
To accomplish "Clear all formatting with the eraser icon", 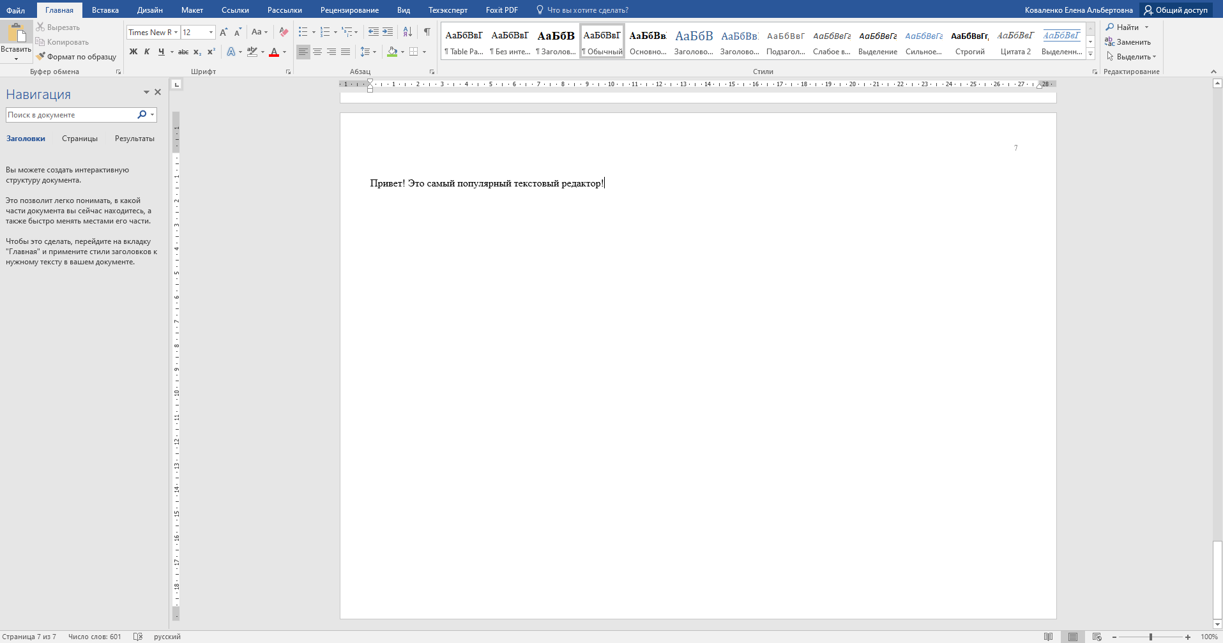I will point(284,32).
